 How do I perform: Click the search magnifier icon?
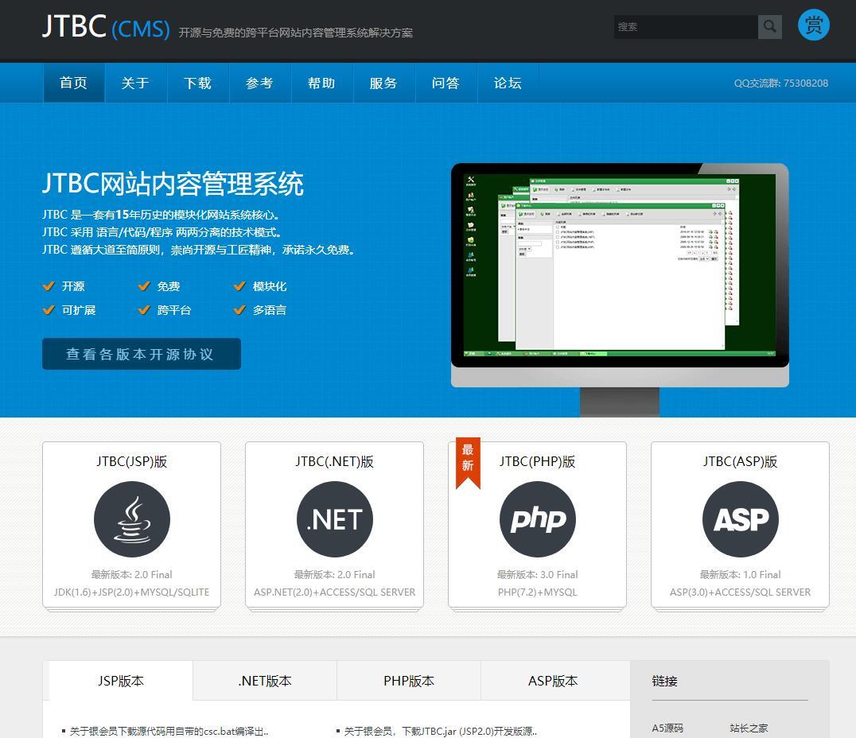(769, 26)
